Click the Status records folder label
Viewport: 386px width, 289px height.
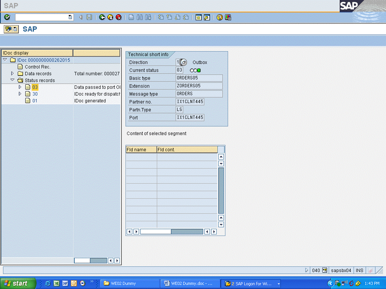[x=40, y=81]
